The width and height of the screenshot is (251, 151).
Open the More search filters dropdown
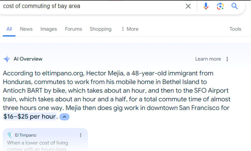130,29
